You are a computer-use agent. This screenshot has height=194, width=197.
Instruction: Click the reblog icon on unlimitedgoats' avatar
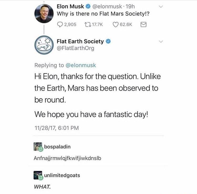41,178
